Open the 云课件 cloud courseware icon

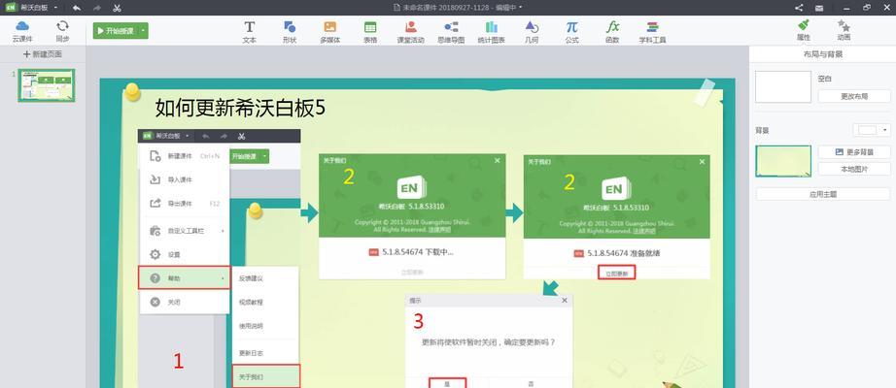(22, 31)
